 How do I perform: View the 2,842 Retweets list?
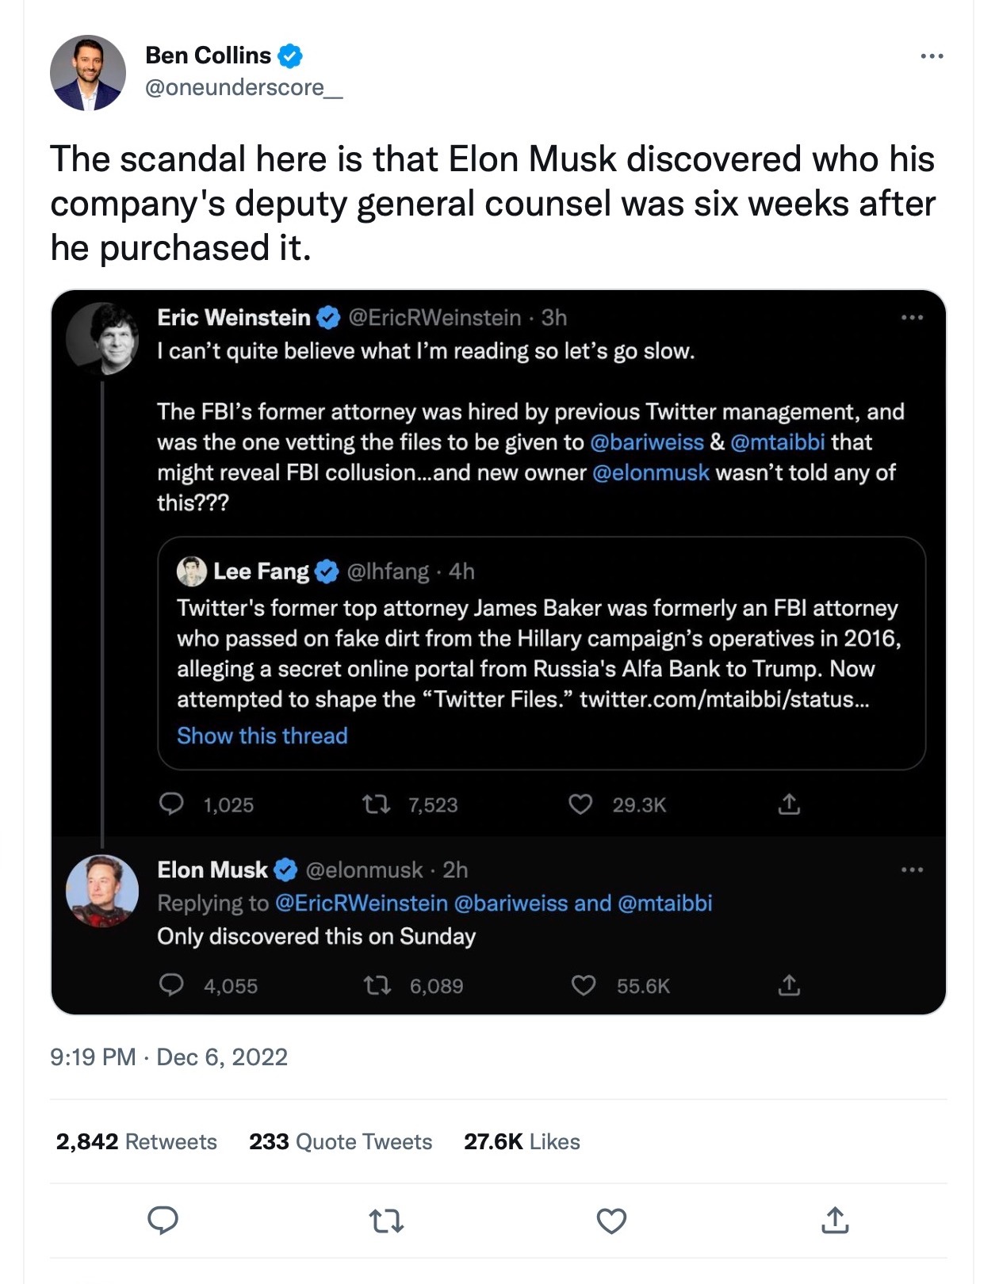(x=136, y=1141)
